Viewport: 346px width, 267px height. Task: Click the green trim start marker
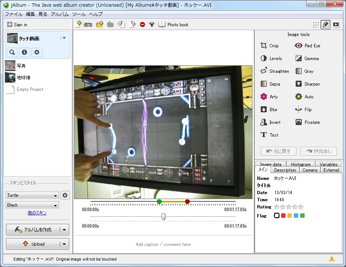[x=159, y=201]
